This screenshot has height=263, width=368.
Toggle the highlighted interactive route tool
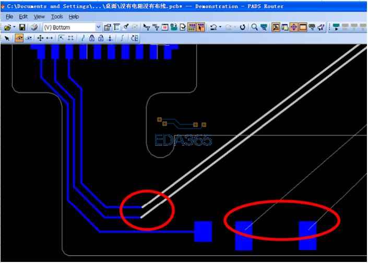coord(19,38)
